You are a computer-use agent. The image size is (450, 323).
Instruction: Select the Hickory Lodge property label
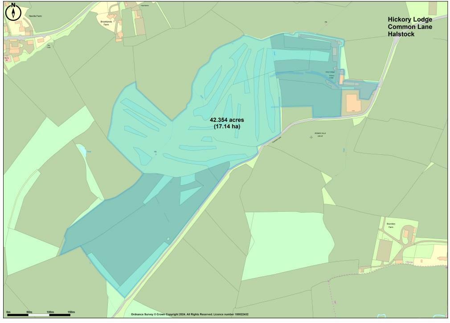coord(331,77)
